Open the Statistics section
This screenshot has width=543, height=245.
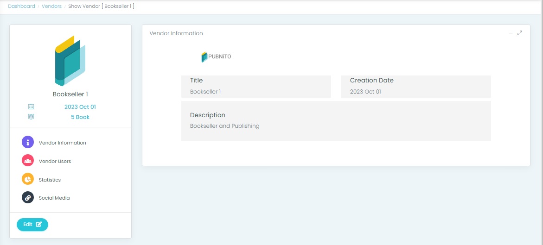coord(50,180)
